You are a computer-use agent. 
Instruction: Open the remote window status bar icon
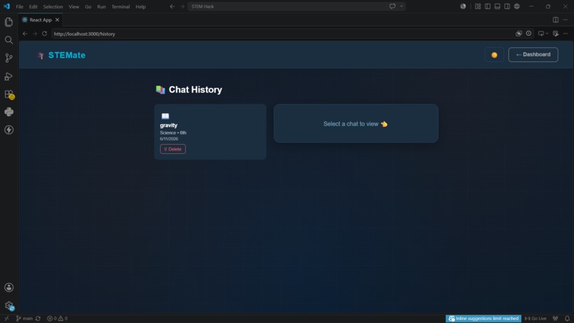click(x=6, y=319)
